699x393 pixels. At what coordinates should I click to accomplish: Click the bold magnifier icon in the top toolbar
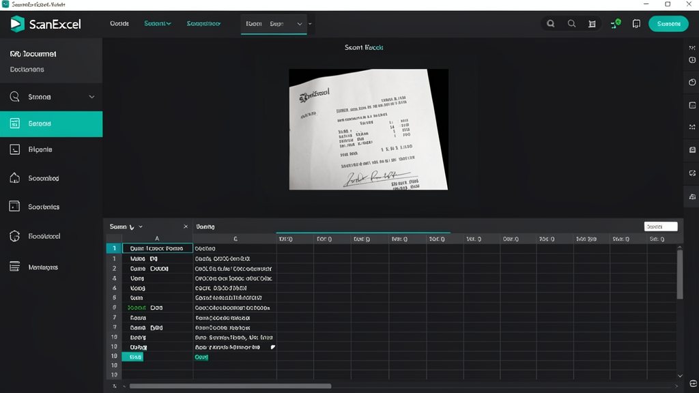[551, 24]
